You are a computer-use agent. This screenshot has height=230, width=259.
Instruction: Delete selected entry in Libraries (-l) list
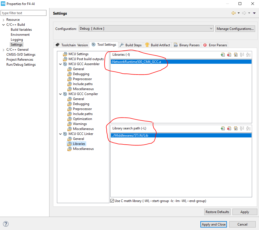point(229,55)
